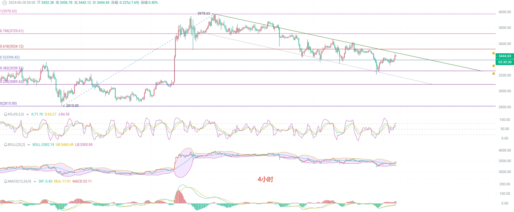The height and width of the screenshot is (212, 514).
Task: Click the 200.00 label on the MACD axis
Action: coord(505,184)
